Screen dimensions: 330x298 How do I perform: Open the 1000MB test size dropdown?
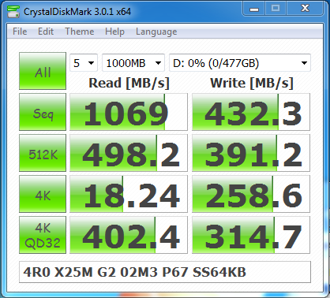coord(133,63)
